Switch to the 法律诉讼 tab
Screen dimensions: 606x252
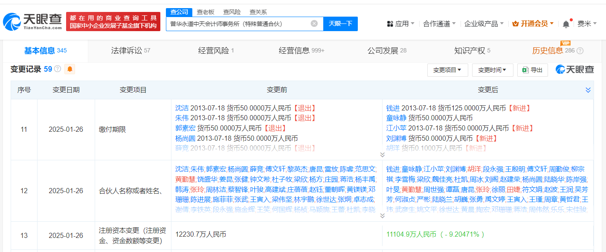pyautogui.click(x=130, y=51)
